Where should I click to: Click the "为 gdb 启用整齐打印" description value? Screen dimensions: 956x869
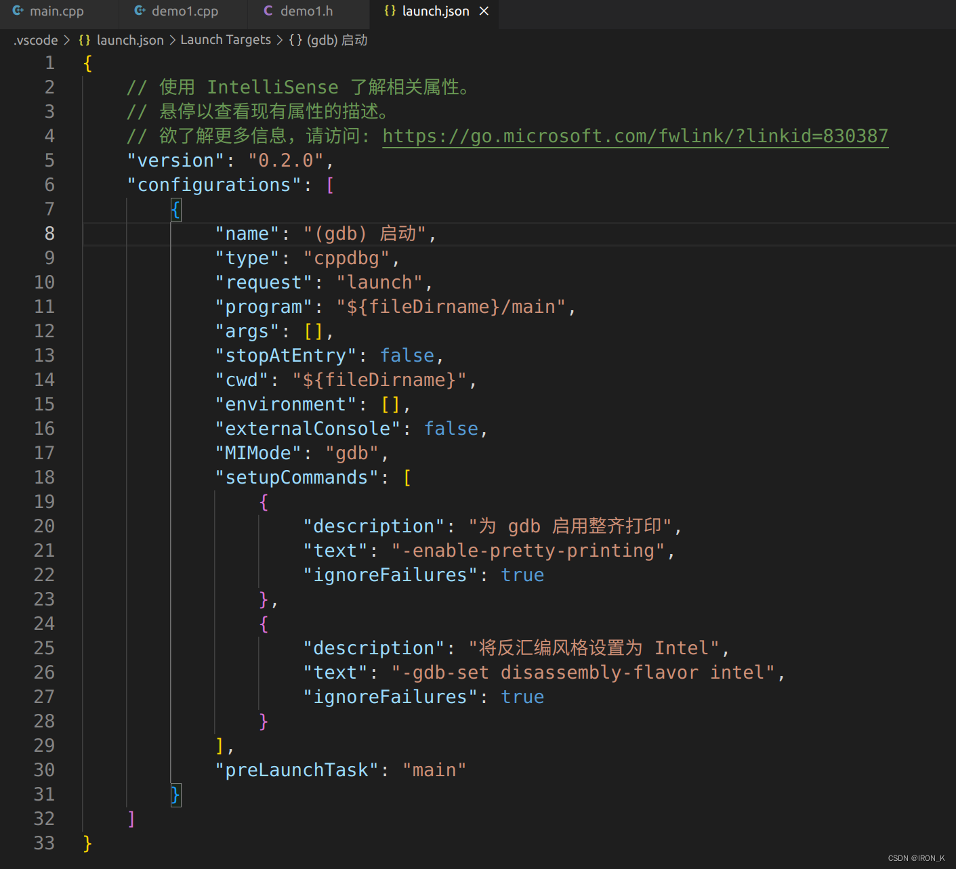click(x=570, y=526)
